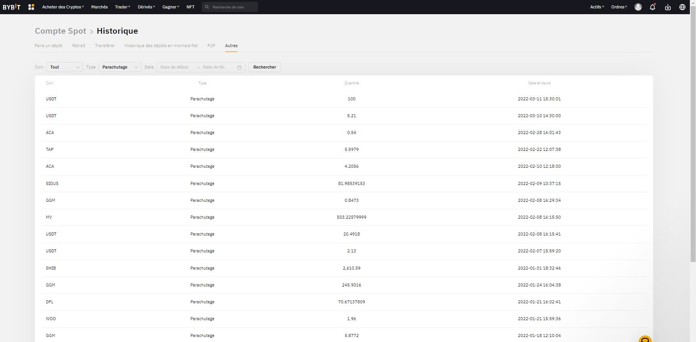Expand the Coin dropdown showing Tout
Image resolution: width=696 pixels, height=342 pixels.
64,67
